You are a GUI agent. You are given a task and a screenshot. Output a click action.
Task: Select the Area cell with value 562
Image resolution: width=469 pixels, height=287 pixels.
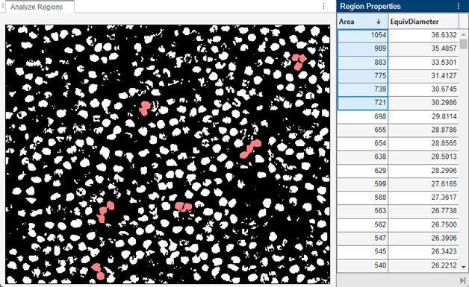tap(362, 224)
